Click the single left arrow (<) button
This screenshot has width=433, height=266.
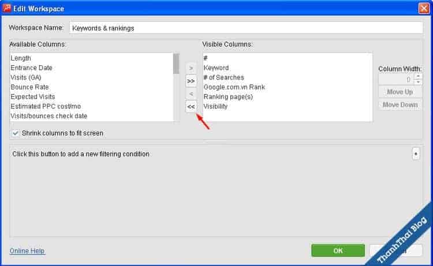click(x=191, y=93)
